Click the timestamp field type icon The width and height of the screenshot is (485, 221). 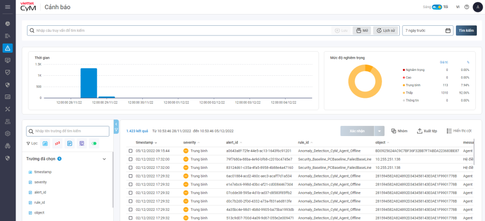pyautogui.click(x=30, y=172)
